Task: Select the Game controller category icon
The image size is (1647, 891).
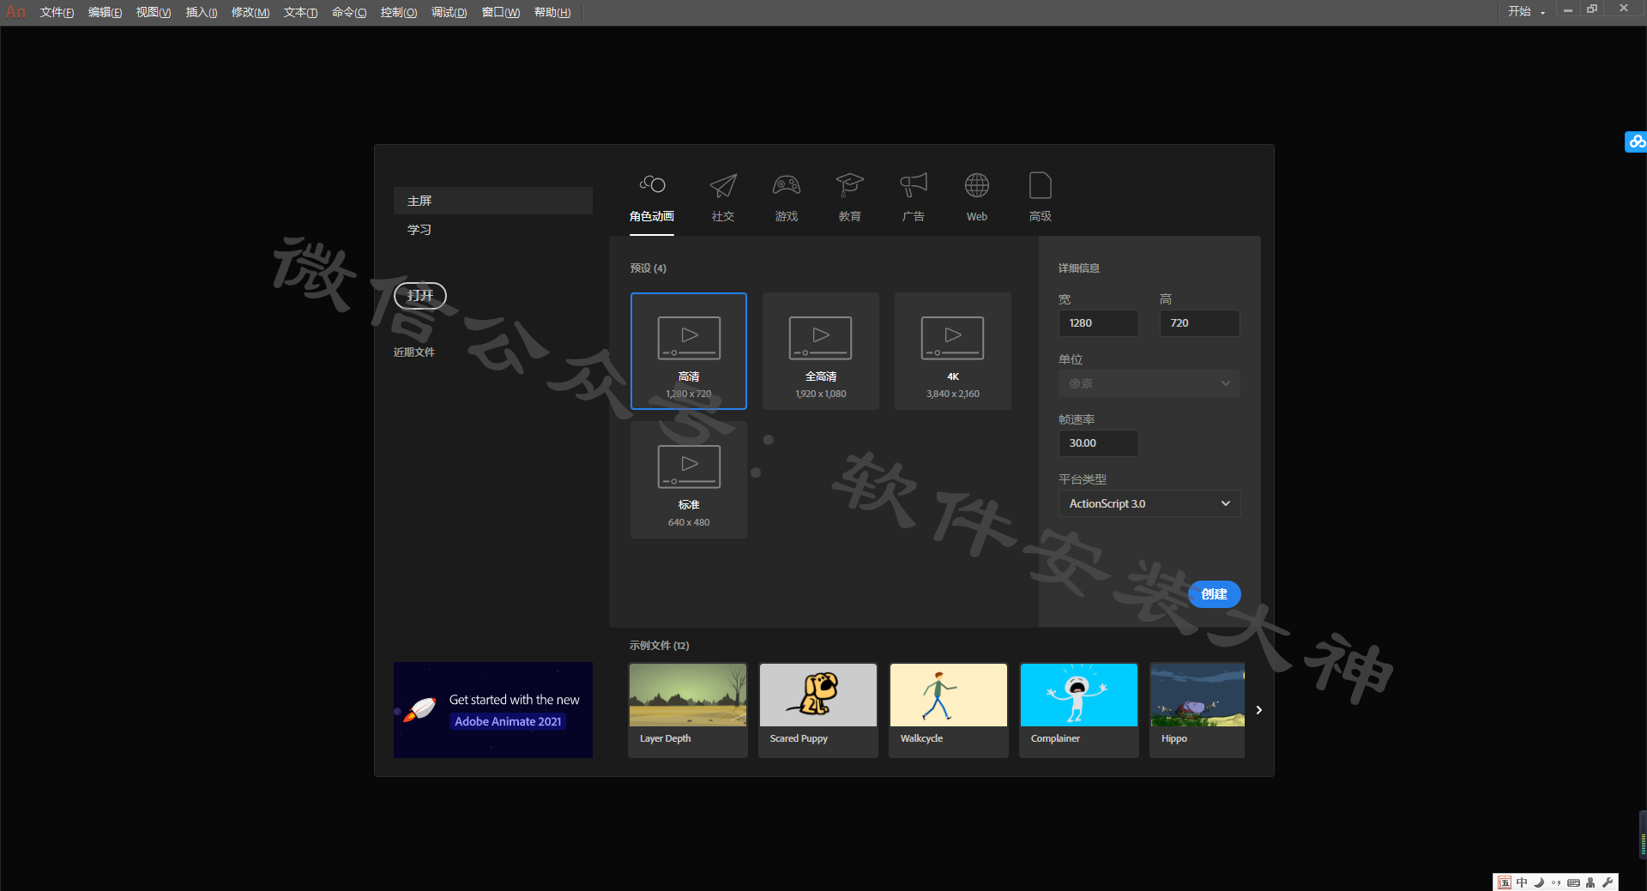Action: 787,185
